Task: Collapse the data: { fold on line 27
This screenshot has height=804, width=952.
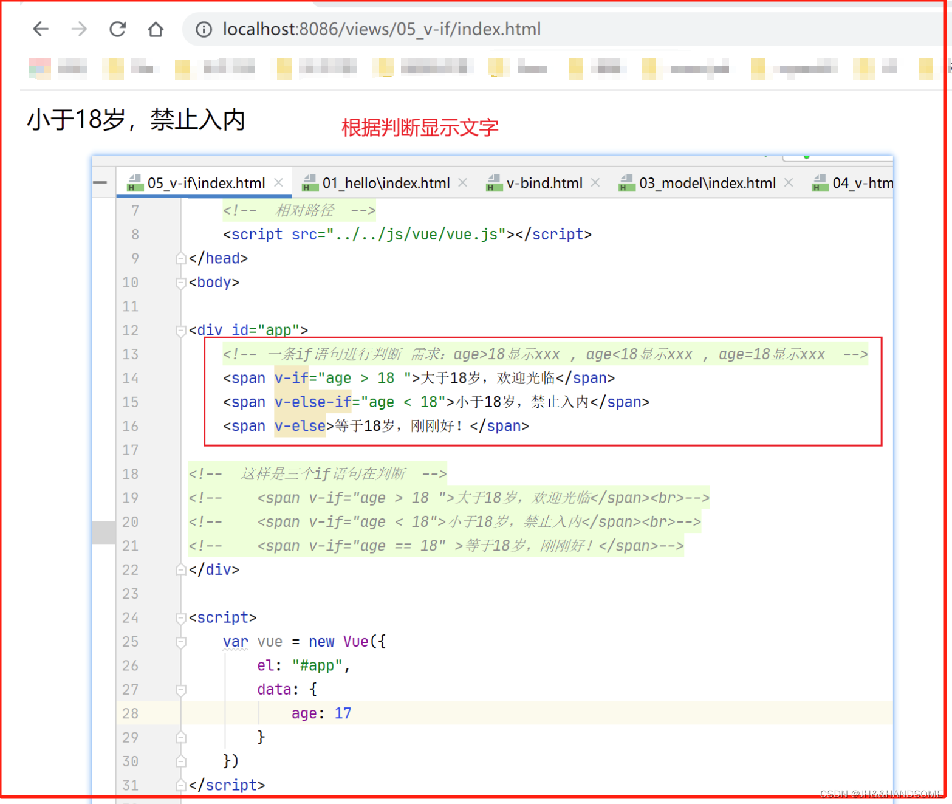Action: pyautogui.click(x=180, y=690)
